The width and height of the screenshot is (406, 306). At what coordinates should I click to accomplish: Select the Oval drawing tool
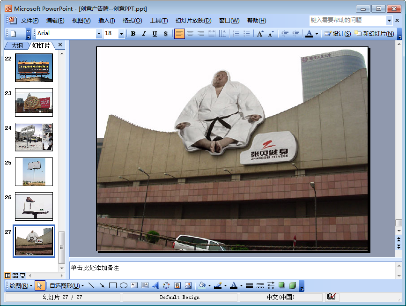[124, 285]
